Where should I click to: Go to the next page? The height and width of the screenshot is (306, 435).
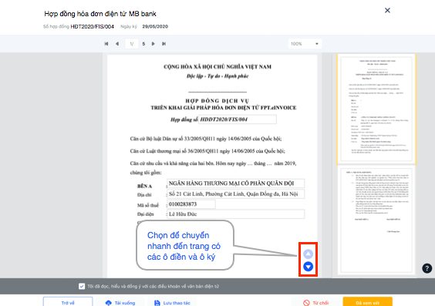pyautogui.click(x=153, y=44)
